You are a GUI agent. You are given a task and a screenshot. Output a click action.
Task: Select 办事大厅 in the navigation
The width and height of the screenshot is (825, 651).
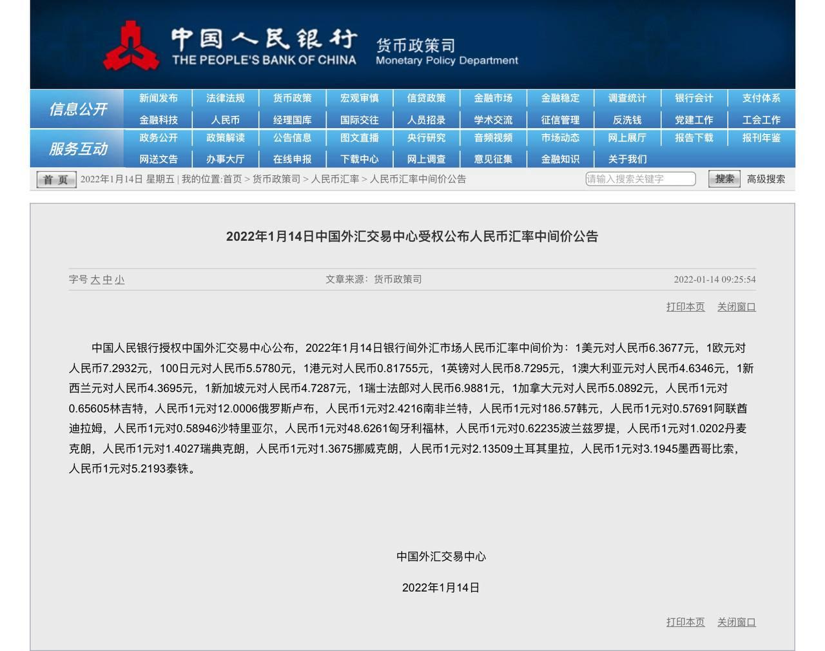pos(226,159)
